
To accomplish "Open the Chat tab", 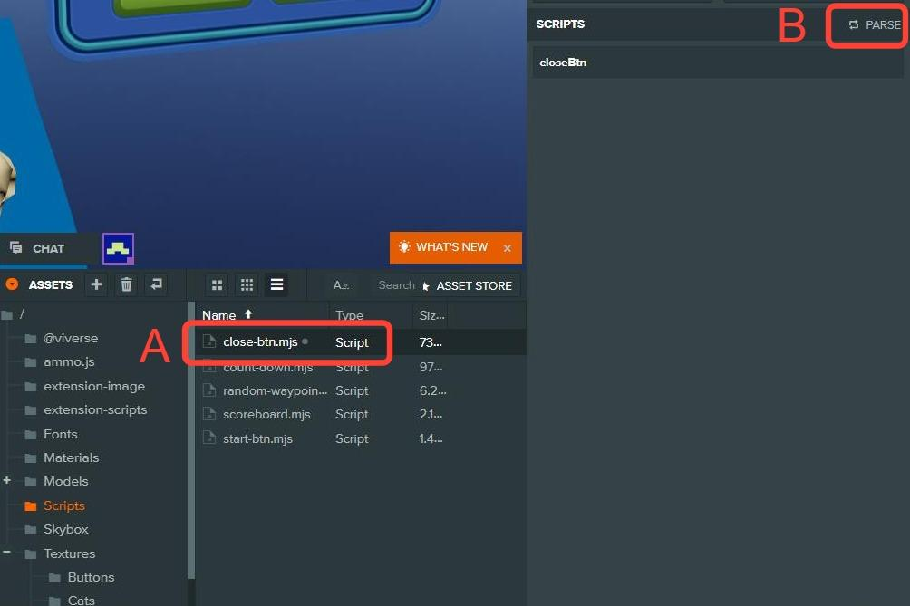I will 41,248.
